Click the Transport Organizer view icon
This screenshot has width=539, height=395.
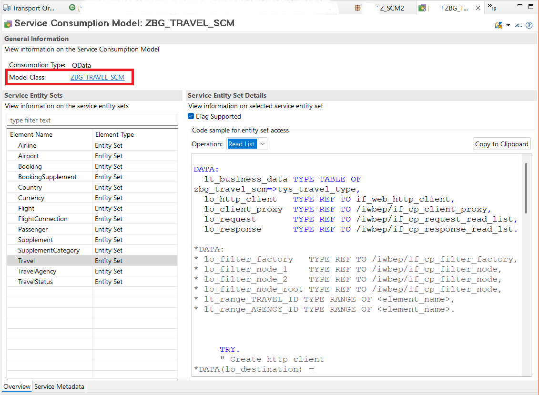pyautogui.click(x=7, y=8)
